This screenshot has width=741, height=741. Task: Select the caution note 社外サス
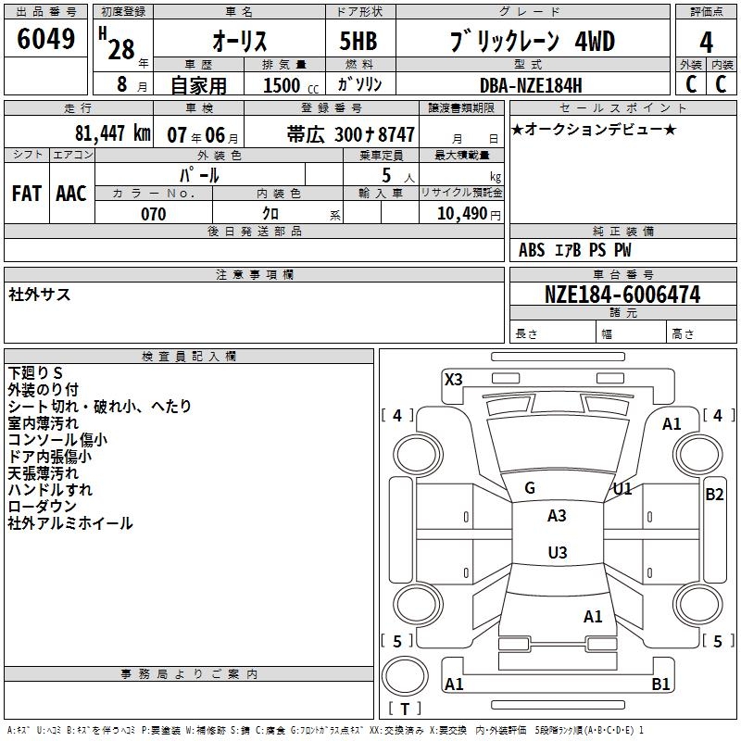pyautogui.click(x=40, y=295)
